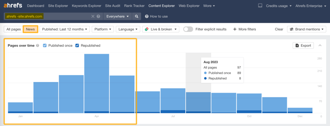Open Language filter dropdown
This screenshot has height=126, width=330.
click(128, 29)
